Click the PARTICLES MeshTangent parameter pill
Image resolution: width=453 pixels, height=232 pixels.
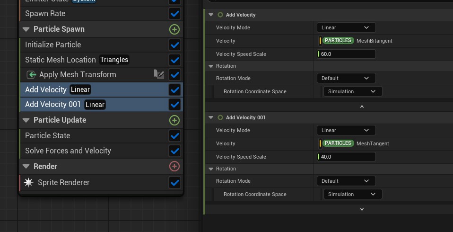coord(338,143)
